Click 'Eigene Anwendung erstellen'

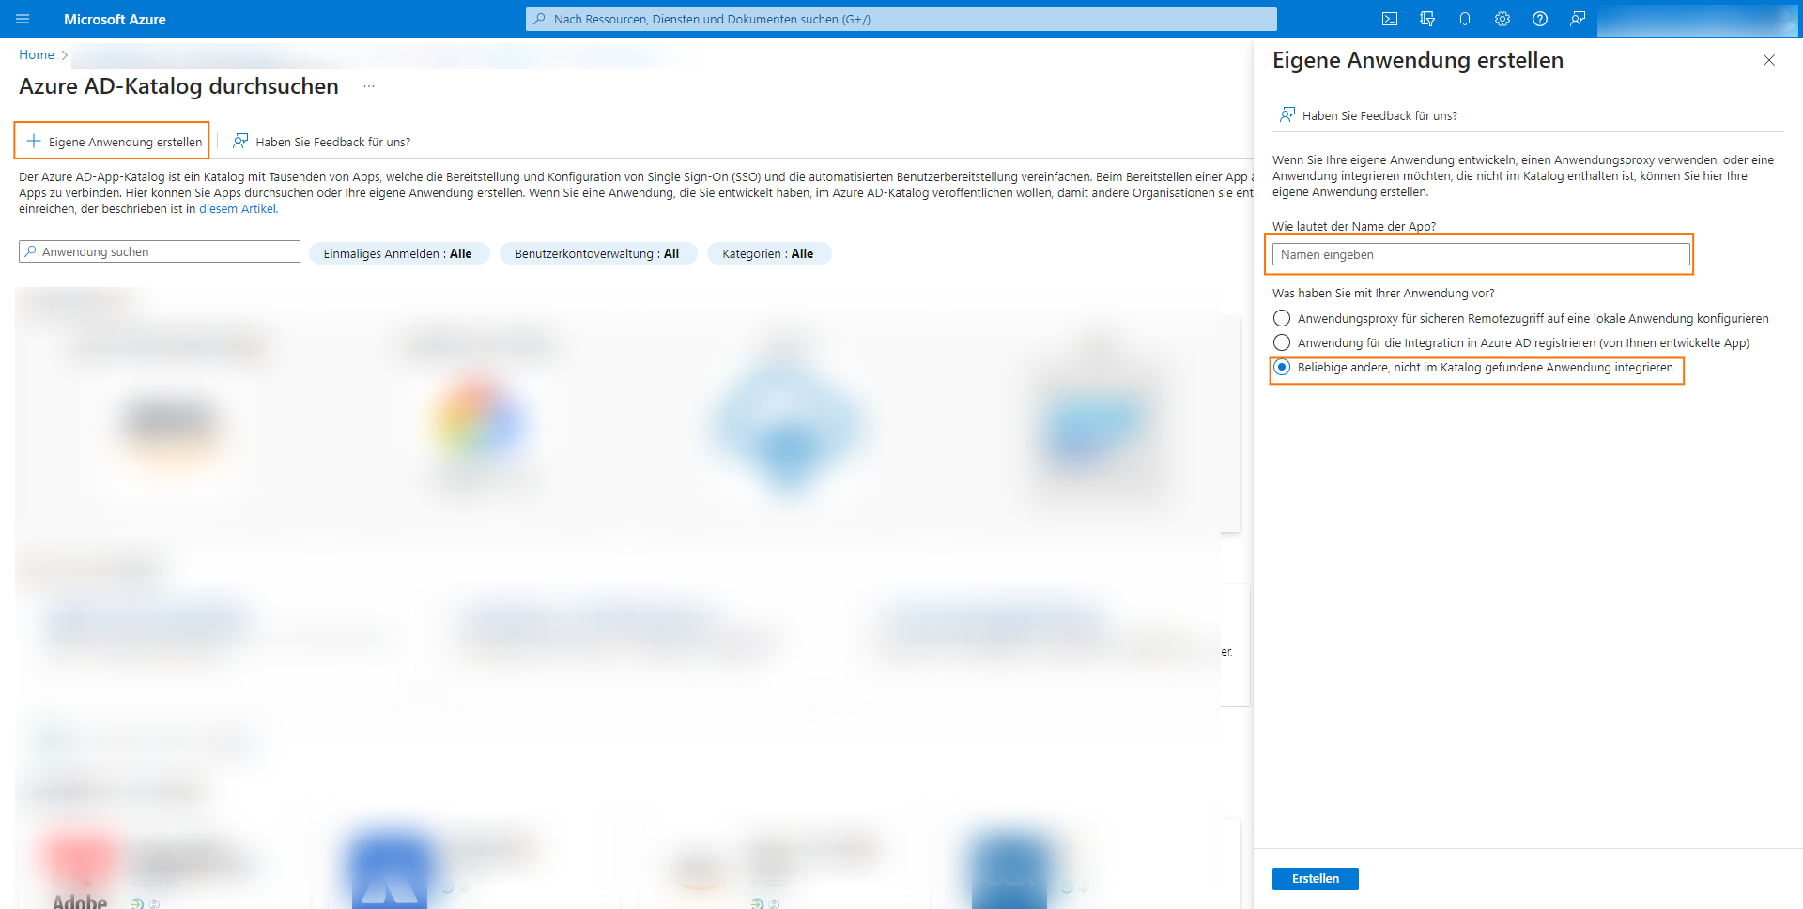tap(111, 141)
